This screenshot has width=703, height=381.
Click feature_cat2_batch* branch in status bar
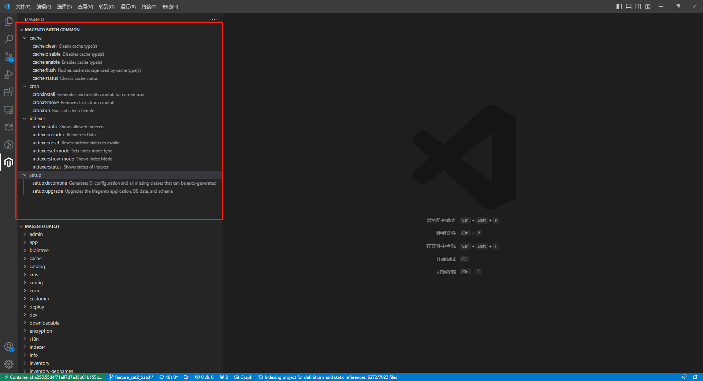coord(131,377)
